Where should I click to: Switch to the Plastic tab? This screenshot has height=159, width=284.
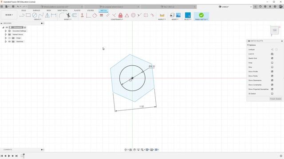(77, 11)
